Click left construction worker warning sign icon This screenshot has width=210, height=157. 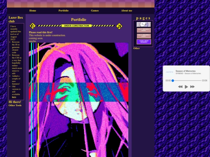(33, 26)
